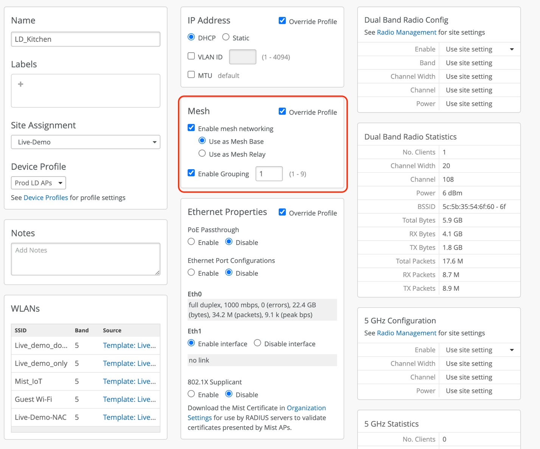
Task: Open the Device Profiles link
Action: 46,197
